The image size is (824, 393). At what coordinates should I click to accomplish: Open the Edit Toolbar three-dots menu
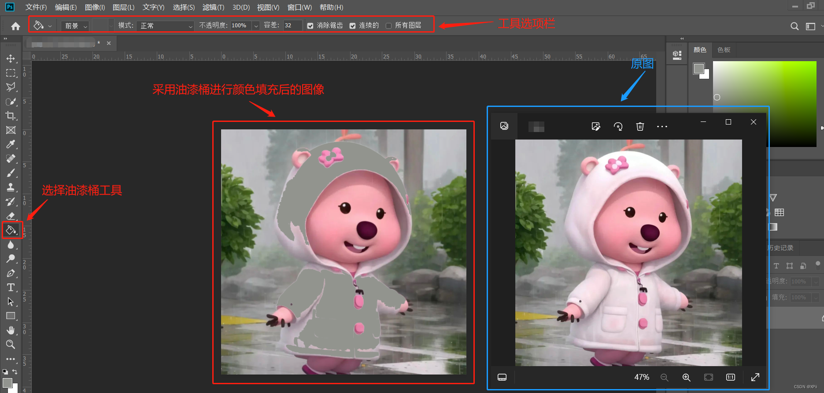click(11, 359)
